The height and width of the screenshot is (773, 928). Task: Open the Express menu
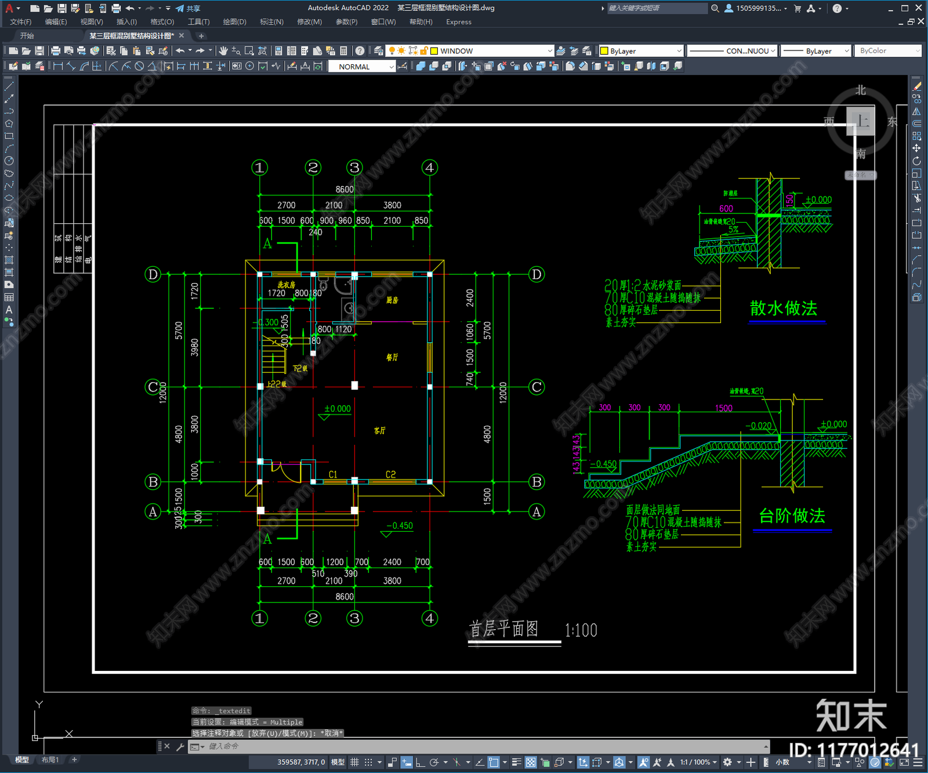click(459, 22)
